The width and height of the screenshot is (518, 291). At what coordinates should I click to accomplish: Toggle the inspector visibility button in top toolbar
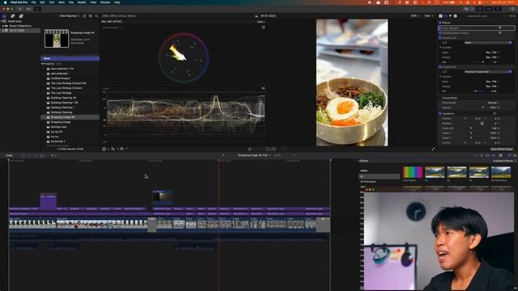pos(498,9)
